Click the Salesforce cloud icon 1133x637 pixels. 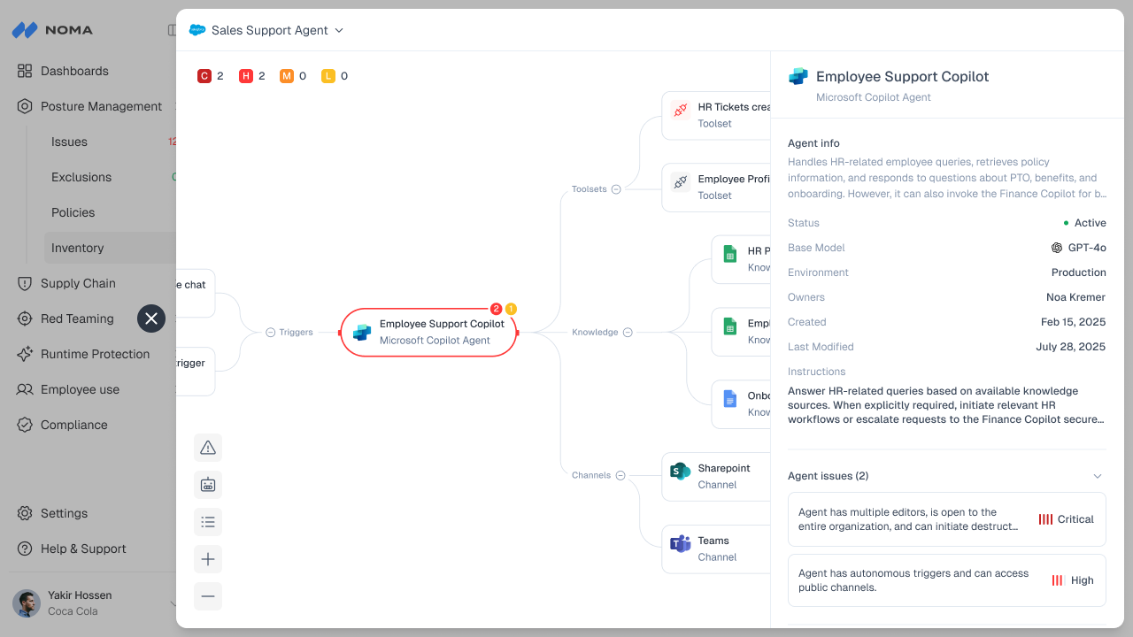197,30
